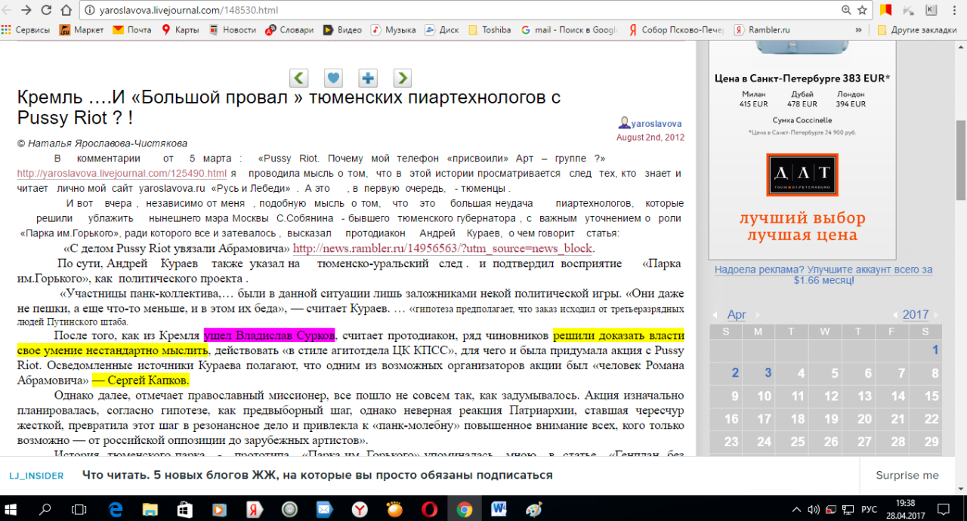Add entry to memories with the heart icon

click(333, 78)
